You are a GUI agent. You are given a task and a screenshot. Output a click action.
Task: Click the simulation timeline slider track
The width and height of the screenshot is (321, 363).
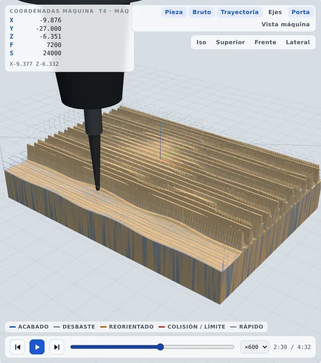click(x=152, y=347)
